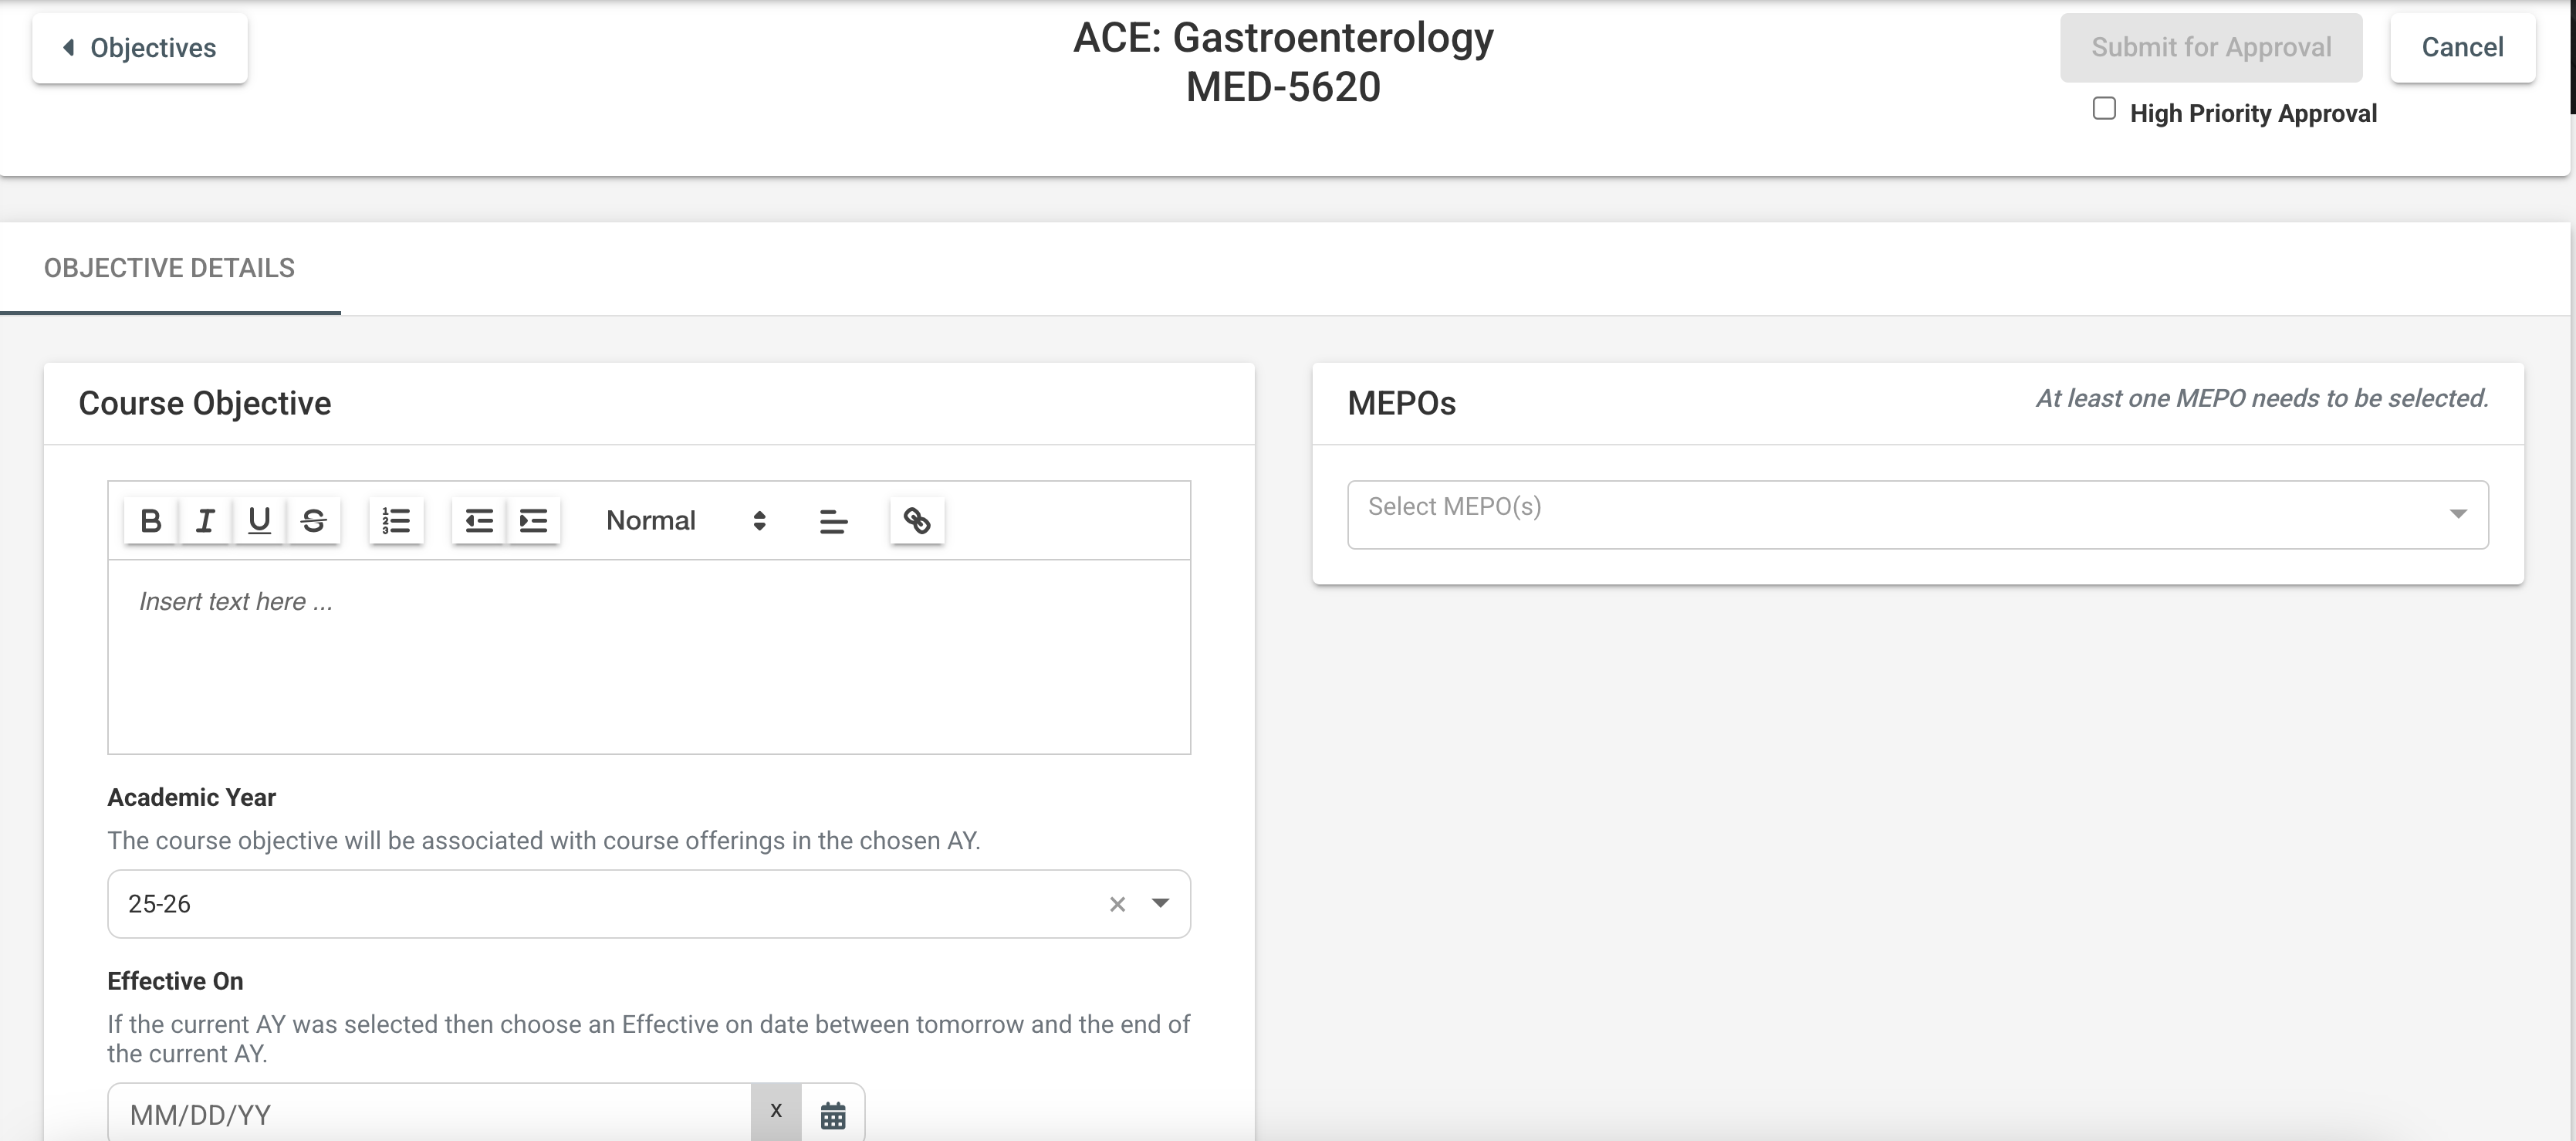Image resolution: width=2576 pixels, height=1141 pixels.
Task: Toggle underline formatting in editor toolbar
Action: click(x=259, y=520)
